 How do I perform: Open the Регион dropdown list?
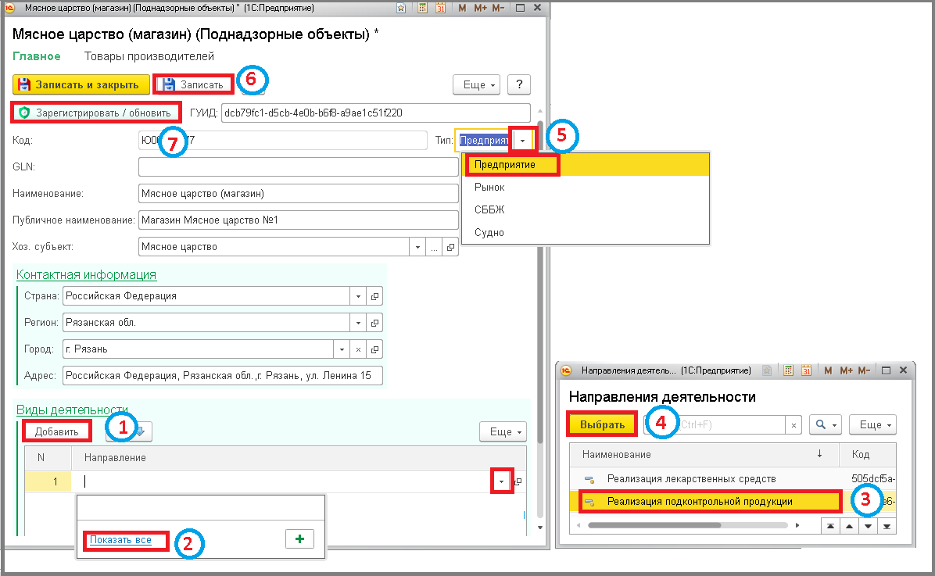[x=358, y=323]
